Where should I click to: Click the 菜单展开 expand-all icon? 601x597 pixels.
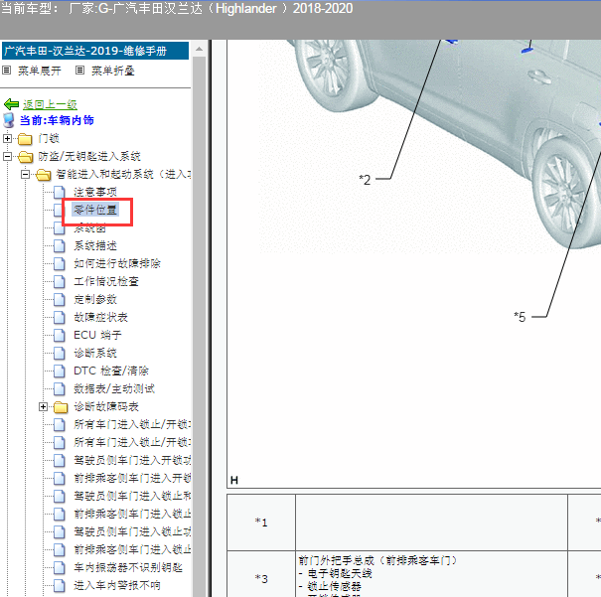(7, 71)
